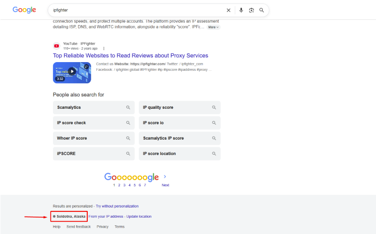Click the YouTube favicon of the video result
The width and height of the screenshot is (376, 234).
(56, 46)
